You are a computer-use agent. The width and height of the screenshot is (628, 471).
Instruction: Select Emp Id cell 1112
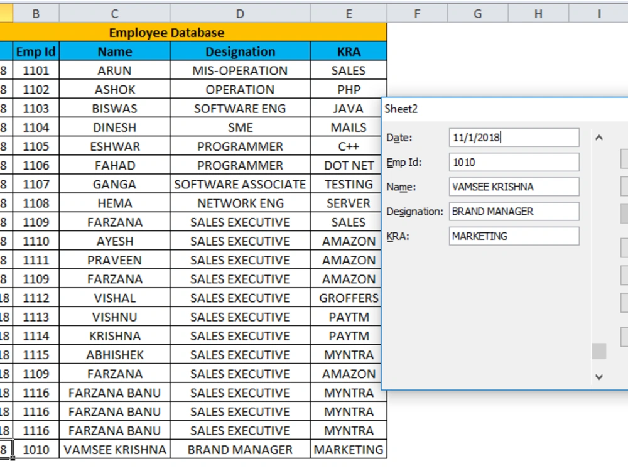tap(36, 298)
